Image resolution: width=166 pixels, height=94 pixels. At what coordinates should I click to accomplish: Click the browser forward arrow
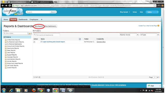6,6
